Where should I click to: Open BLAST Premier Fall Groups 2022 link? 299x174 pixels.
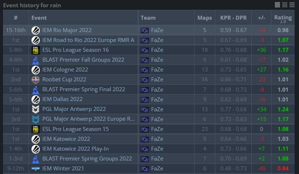(83, 60)
